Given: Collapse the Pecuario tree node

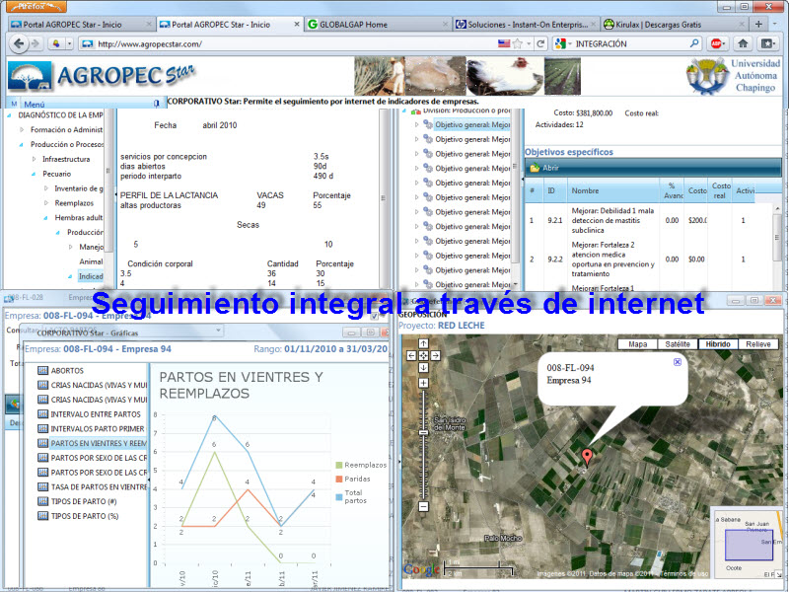Looking at the screenshot, I should (34, 173).
